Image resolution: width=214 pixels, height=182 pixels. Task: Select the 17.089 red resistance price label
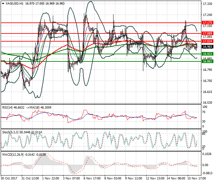pyautogui.click(x=207, y=33)
